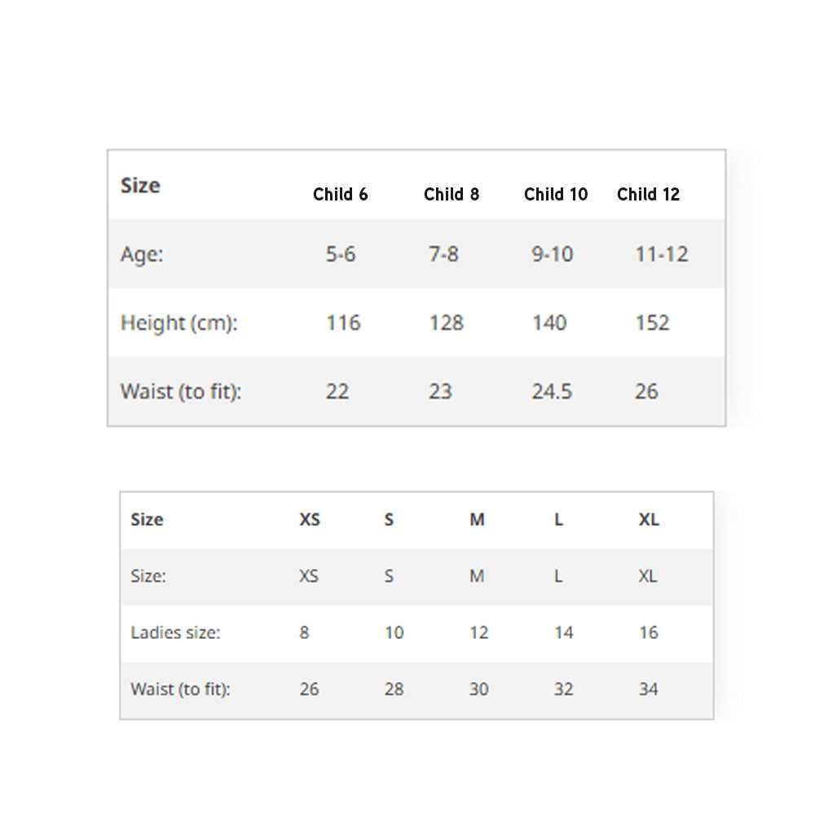
Task: Select adult waist value 28
Action: [394, 689]
